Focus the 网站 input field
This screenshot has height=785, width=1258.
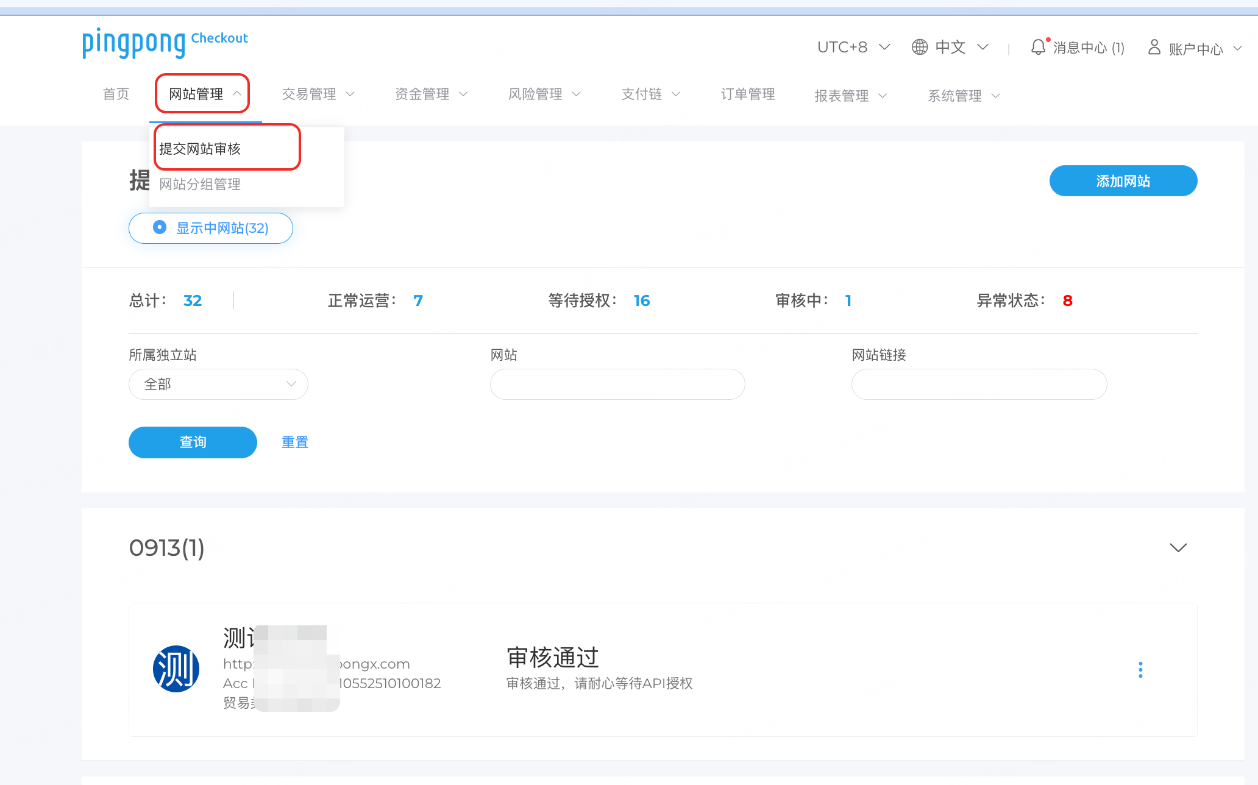click(617, 384)
